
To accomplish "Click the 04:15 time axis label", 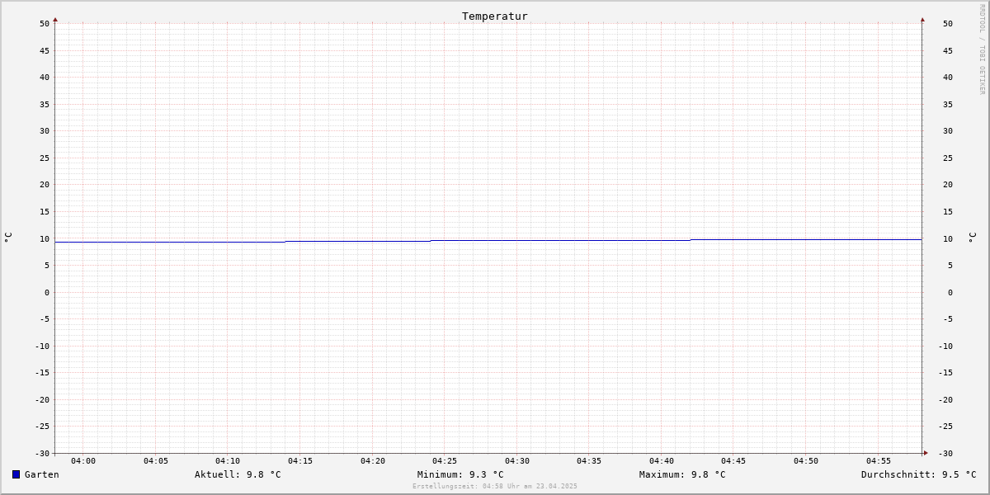I will point(300,460).
